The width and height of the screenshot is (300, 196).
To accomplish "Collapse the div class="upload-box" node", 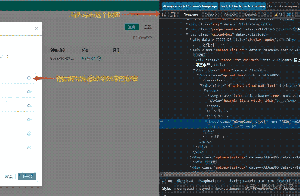I will pos(187,34).
